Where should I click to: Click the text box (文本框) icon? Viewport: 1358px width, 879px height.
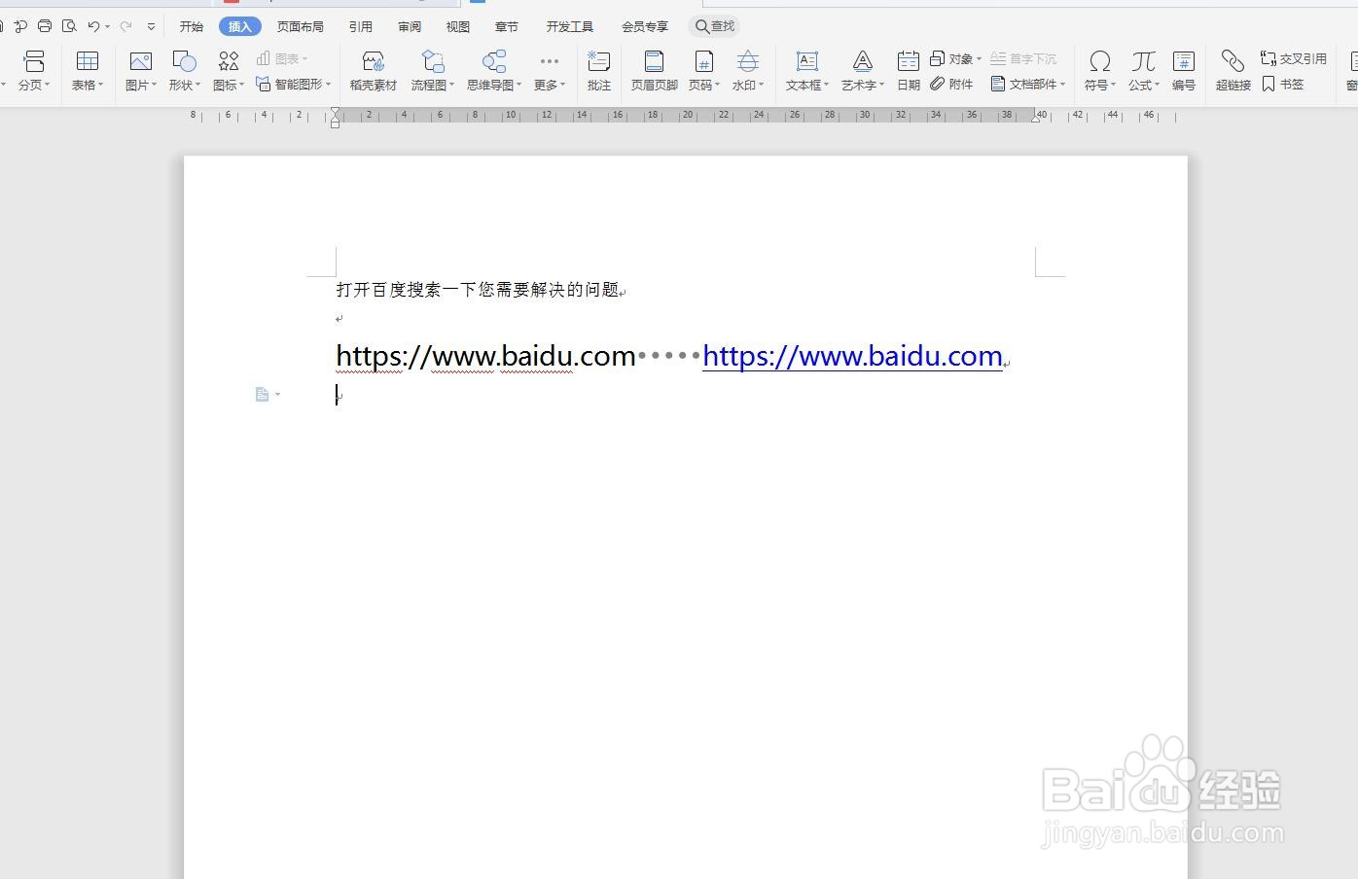pos(807,62)
